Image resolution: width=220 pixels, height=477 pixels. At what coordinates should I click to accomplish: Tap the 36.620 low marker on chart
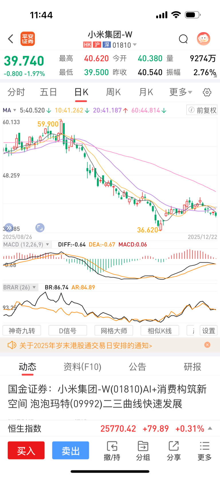(148, 230)
